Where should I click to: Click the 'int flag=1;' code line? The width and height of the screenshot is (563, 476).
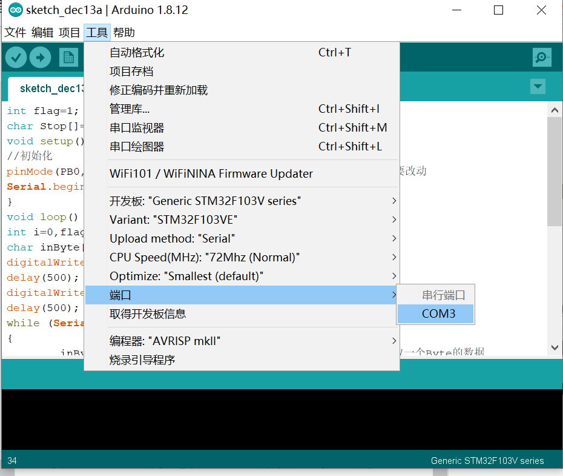click(x=43, y=111)
